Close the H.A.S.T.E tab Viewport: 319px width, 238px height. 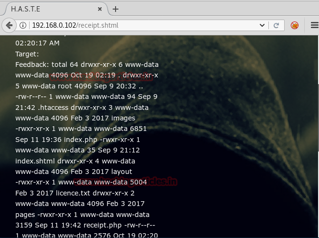coord(100,9)
